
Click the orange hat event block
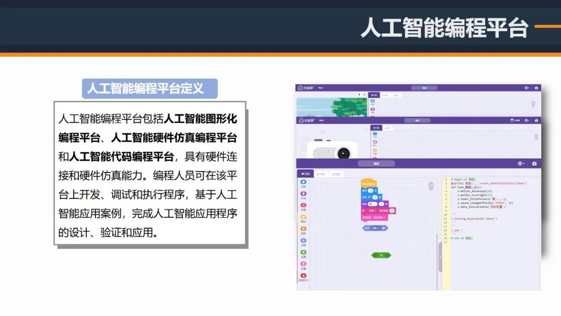[x=369, y=183]
